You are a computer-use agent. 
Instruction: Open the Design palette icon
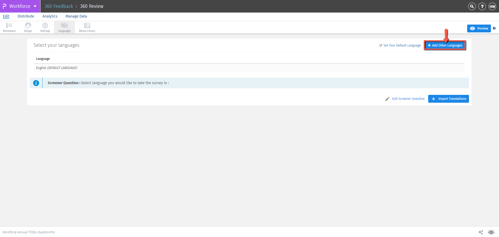click(x=28, y=27)
